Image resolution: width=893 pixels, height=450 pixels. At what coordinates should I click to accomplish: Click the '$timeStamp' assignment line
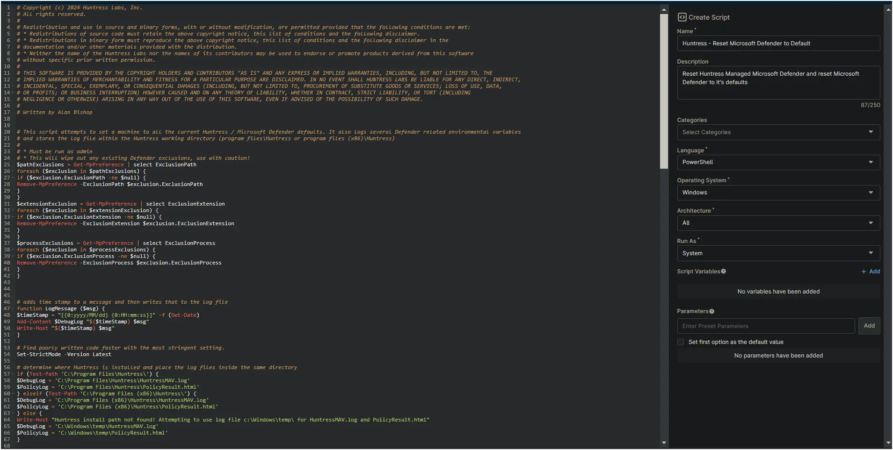tap(108, 315)
